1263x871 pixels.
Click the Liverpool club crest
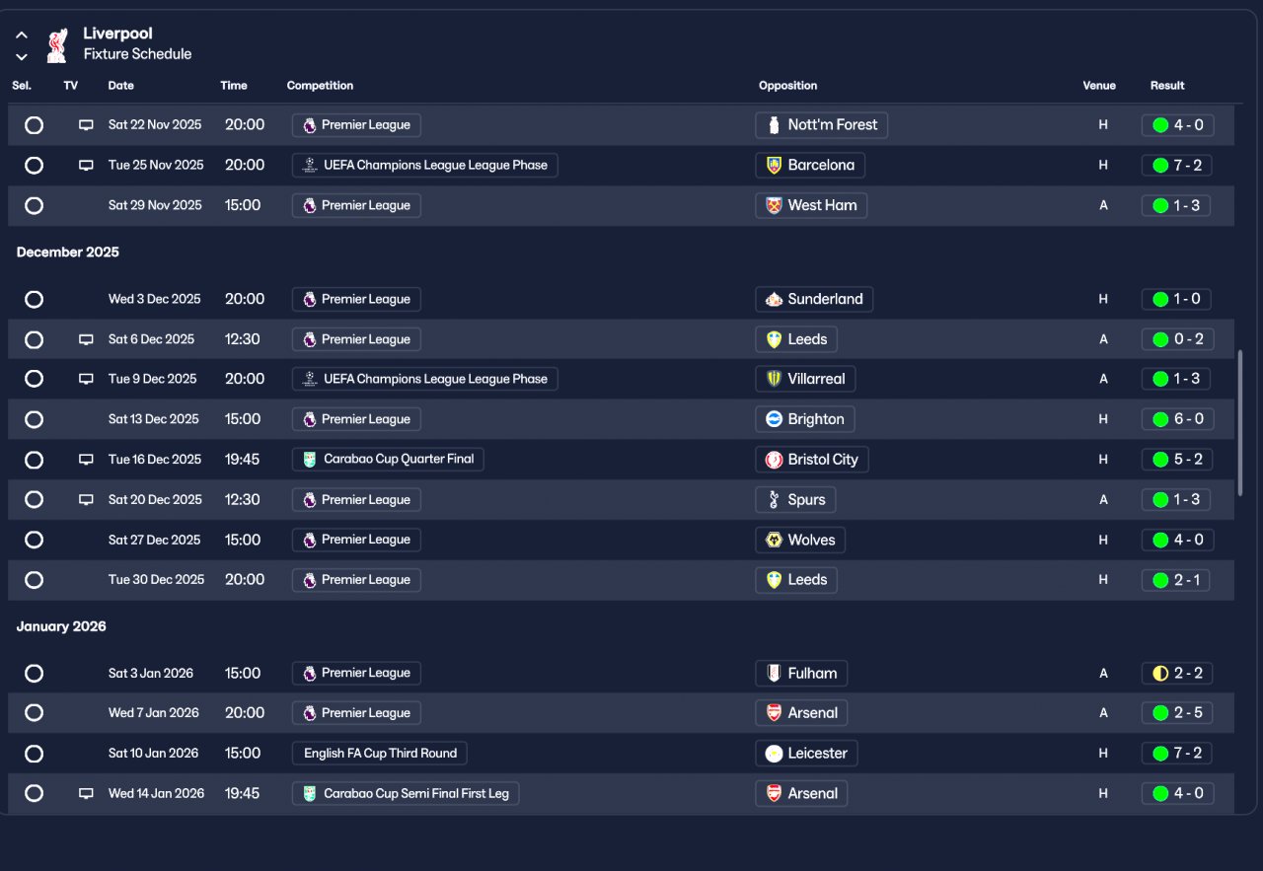(57, 44)
